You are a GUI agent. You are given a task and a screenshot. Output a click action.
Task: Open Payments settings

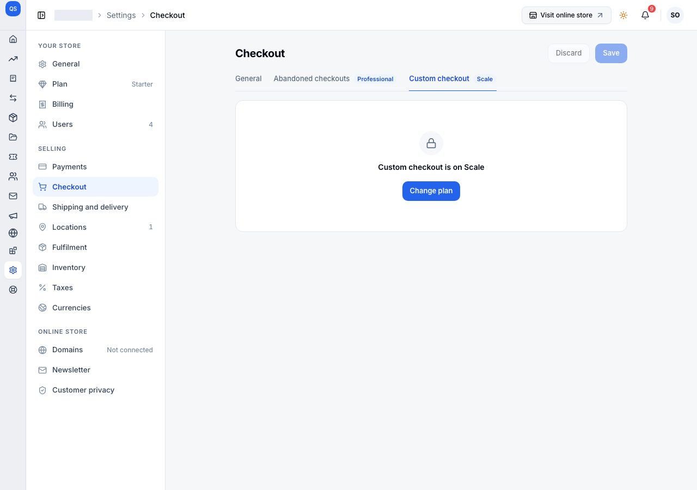[95, 167]
